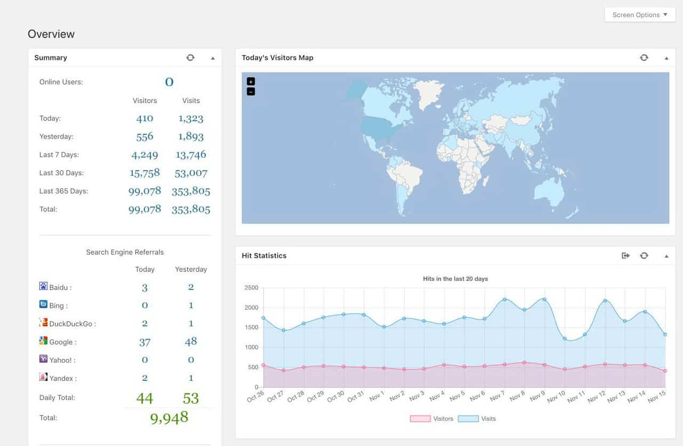This screenshot has width=683, height=446.
Task: Click Google referrals today value 37
Action: pos(145,342)
